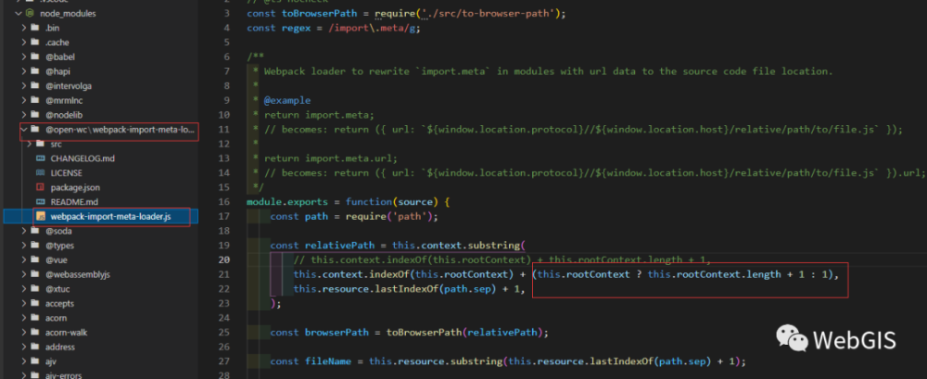Click the @nodelib folder icon
Viewport: 927px width, 379px height.
35,115
